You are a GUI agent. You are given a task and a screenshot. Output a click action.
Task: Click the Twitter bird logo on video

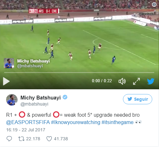click(x=151, y=81)
